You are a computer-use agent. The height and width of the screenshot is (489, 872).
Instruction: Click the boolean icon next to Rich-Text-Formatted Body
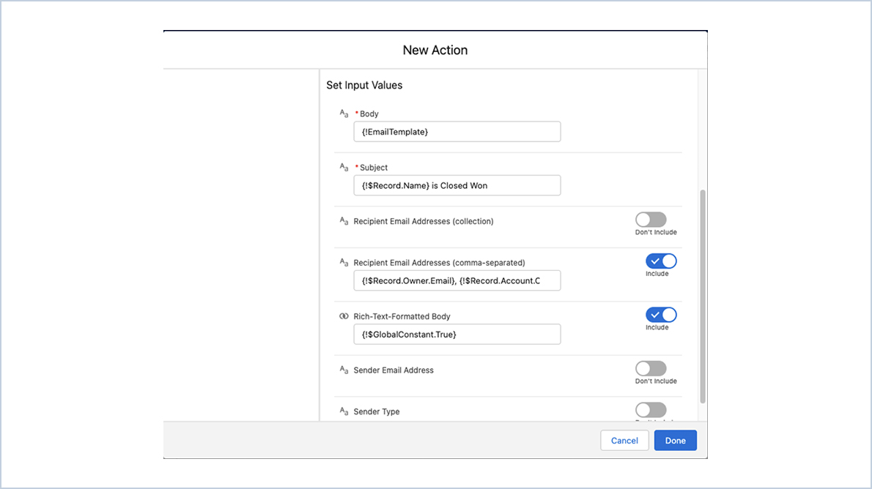pos(344,316)
